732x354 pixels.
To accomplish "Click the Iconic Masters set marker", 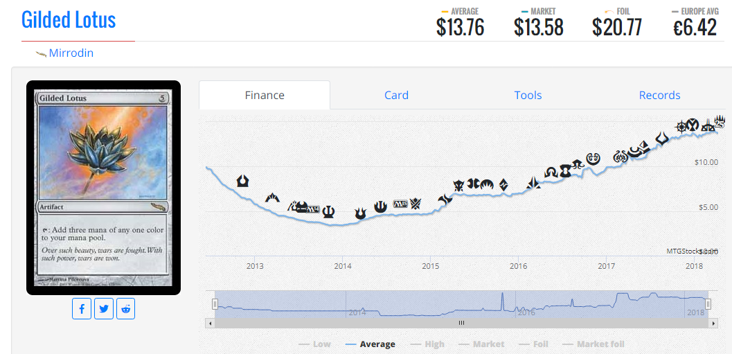I will point(693,125).
